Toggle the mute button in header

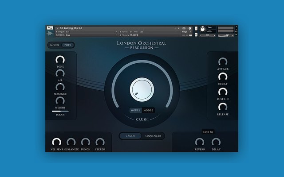[x=196, y=35]
